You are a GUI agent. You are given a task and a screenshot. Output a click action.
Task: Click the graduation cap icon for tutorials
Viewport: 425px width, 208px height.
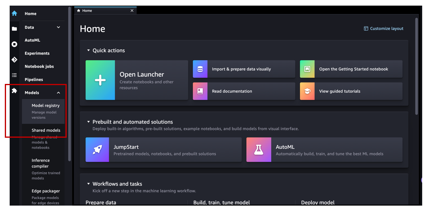click(307, 91)
